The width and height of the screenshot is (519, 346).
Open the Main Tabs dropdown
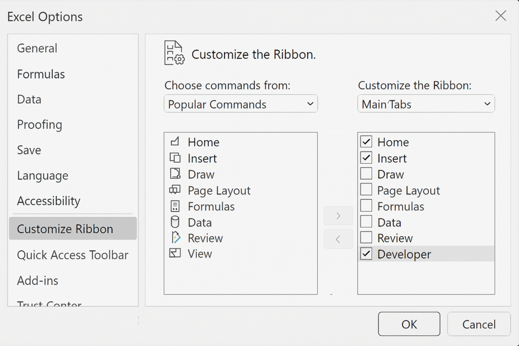pyautogui.click(x=426, y=104)
